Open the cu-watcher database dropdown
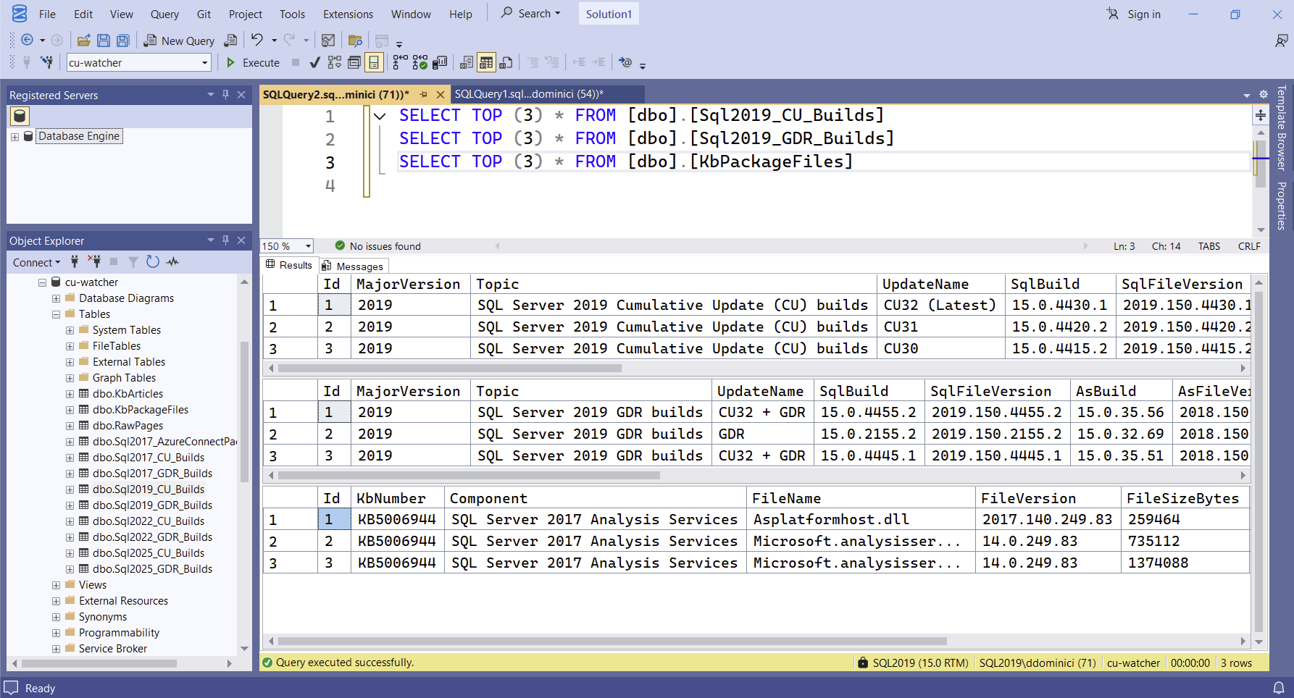This screenshot has width=1294, height=698. tap(204, 63)
